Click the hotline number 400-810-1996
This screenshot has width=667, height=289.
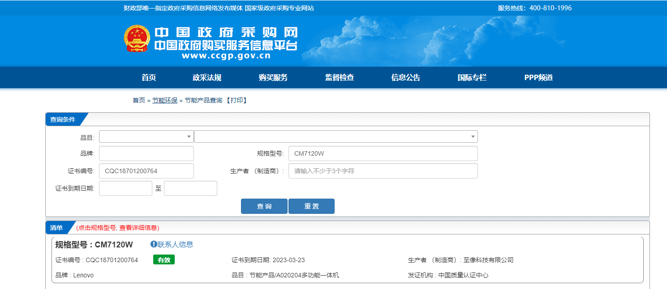click(x=551, y=8)
